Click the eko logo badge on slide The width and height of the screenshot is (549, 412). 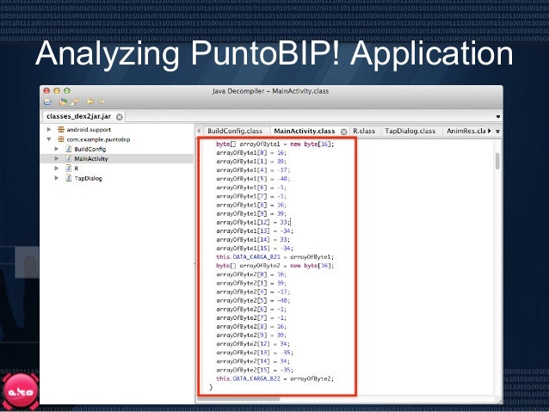(x=21, y=391)
